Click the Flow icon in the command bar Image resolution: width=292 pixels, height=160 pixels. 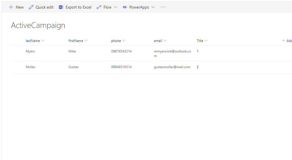click(99, 7)
